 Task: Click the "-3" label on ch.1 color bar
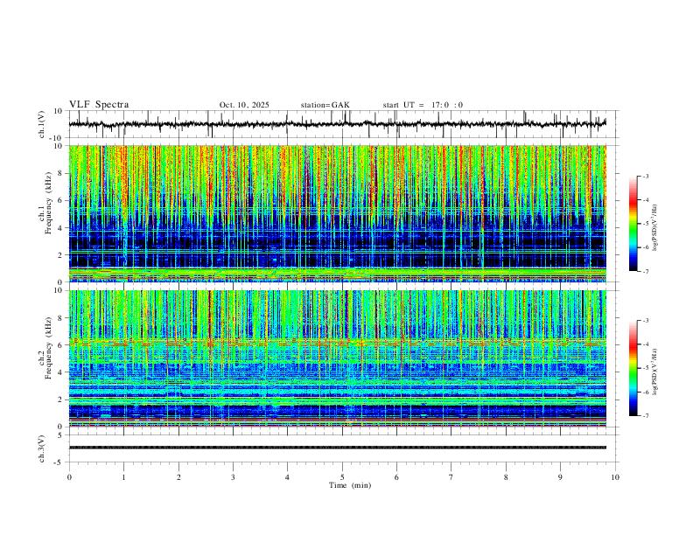(x=646, y=176)
